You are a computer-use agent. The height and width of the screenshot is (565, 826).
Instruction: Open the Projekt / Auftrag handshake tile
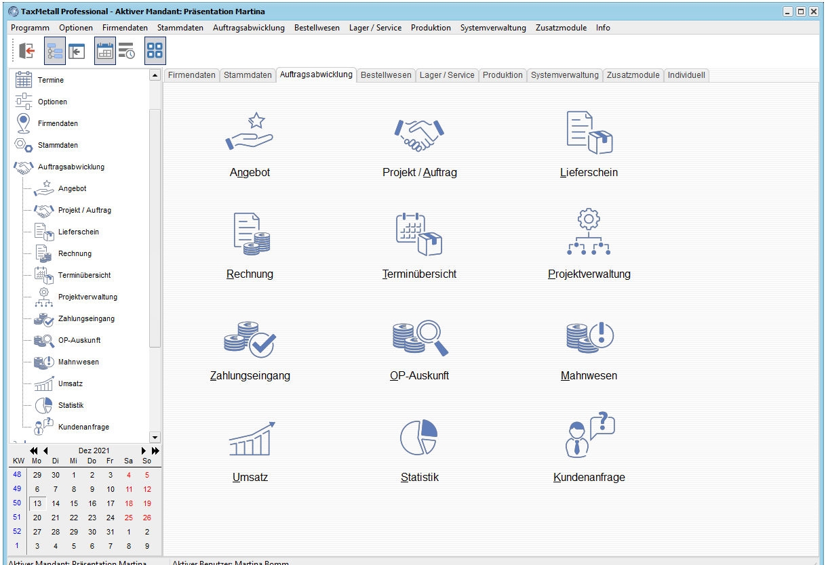tap(419, 145)
